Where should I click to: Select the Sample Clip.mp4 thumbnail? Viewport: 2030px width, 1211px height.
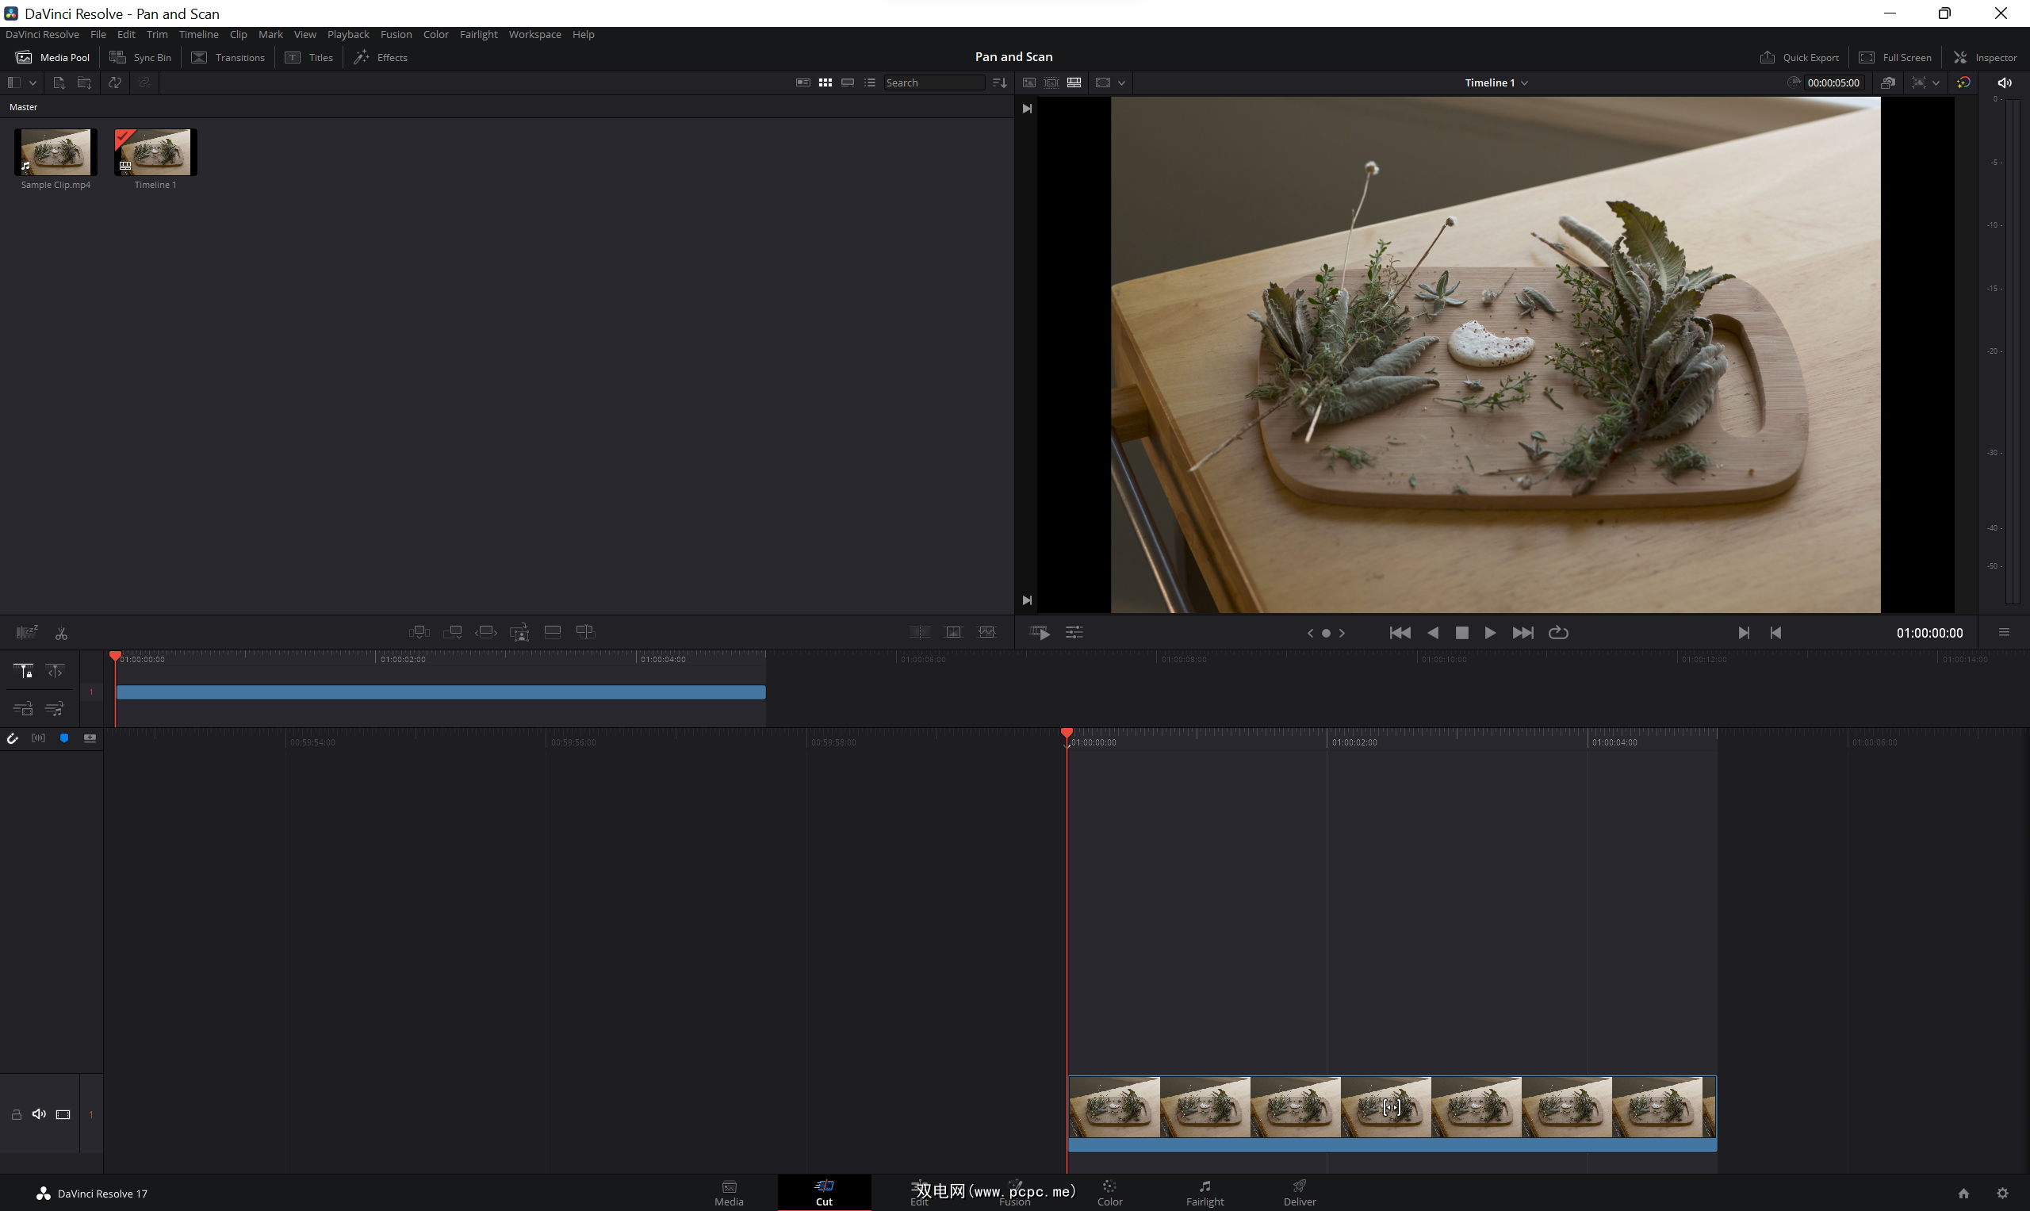56,151
